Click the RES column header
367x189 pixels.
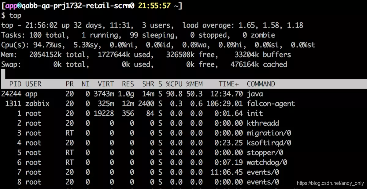point(128,84)
